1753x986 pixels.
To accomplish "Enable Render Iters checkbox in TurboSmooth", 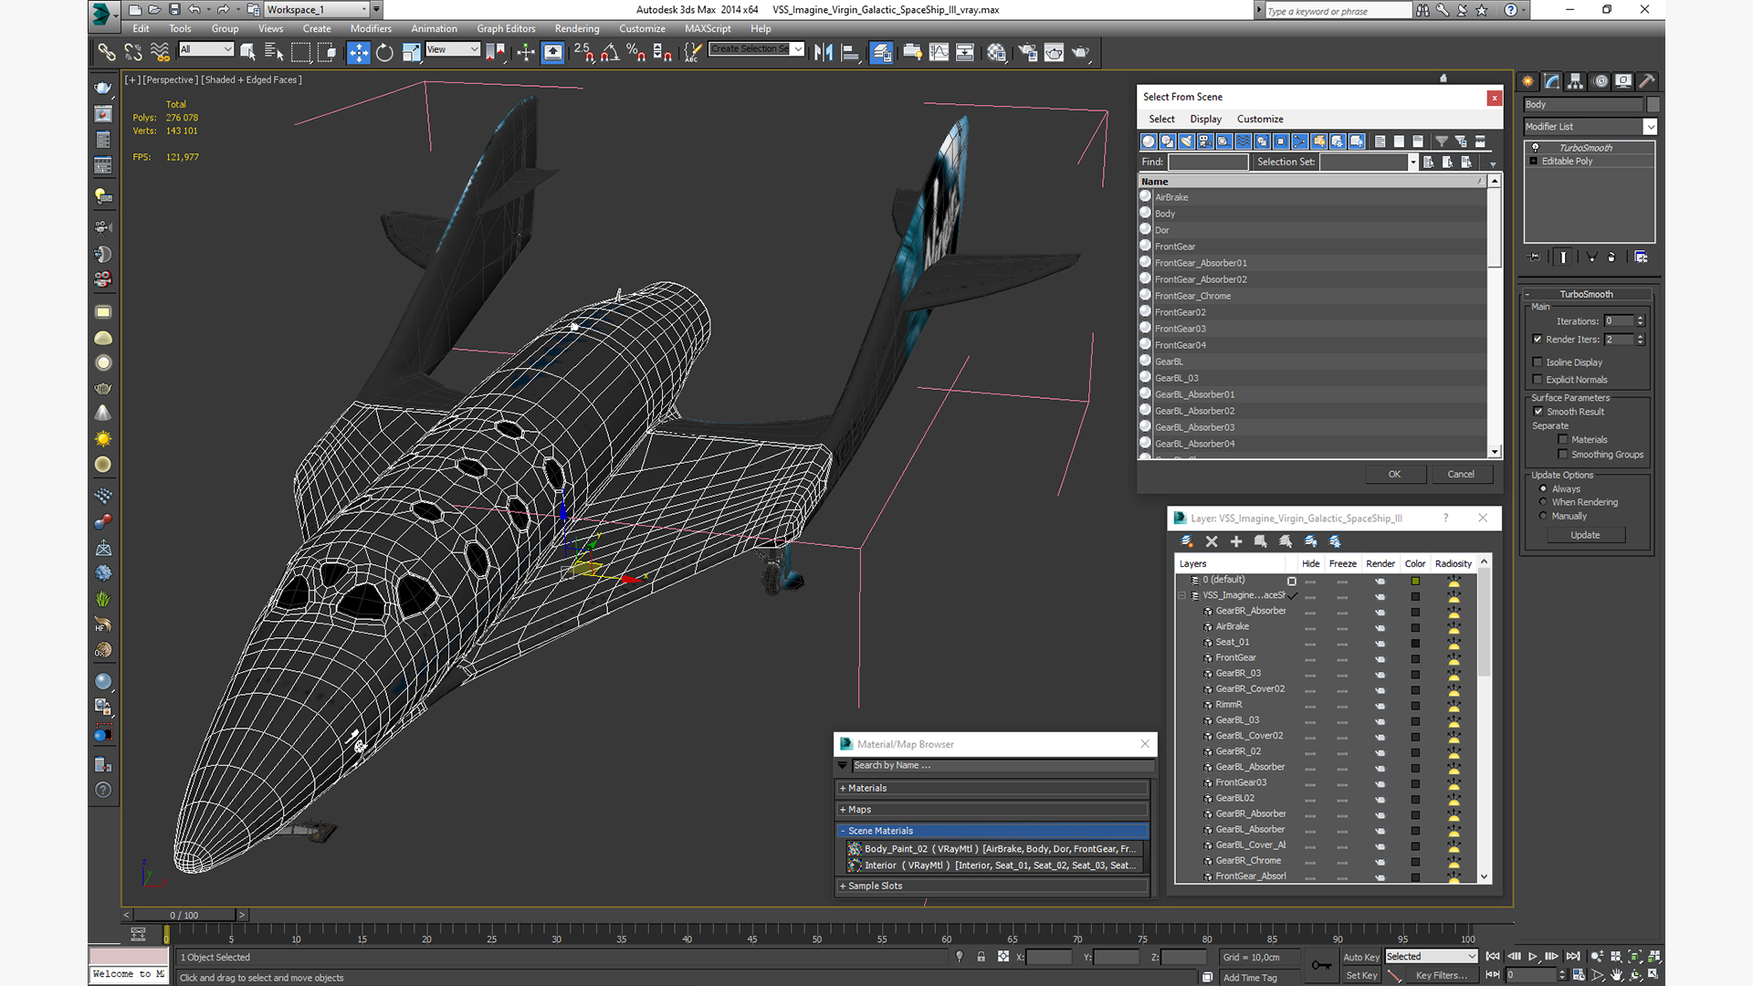I will (x=1538, y=340).
